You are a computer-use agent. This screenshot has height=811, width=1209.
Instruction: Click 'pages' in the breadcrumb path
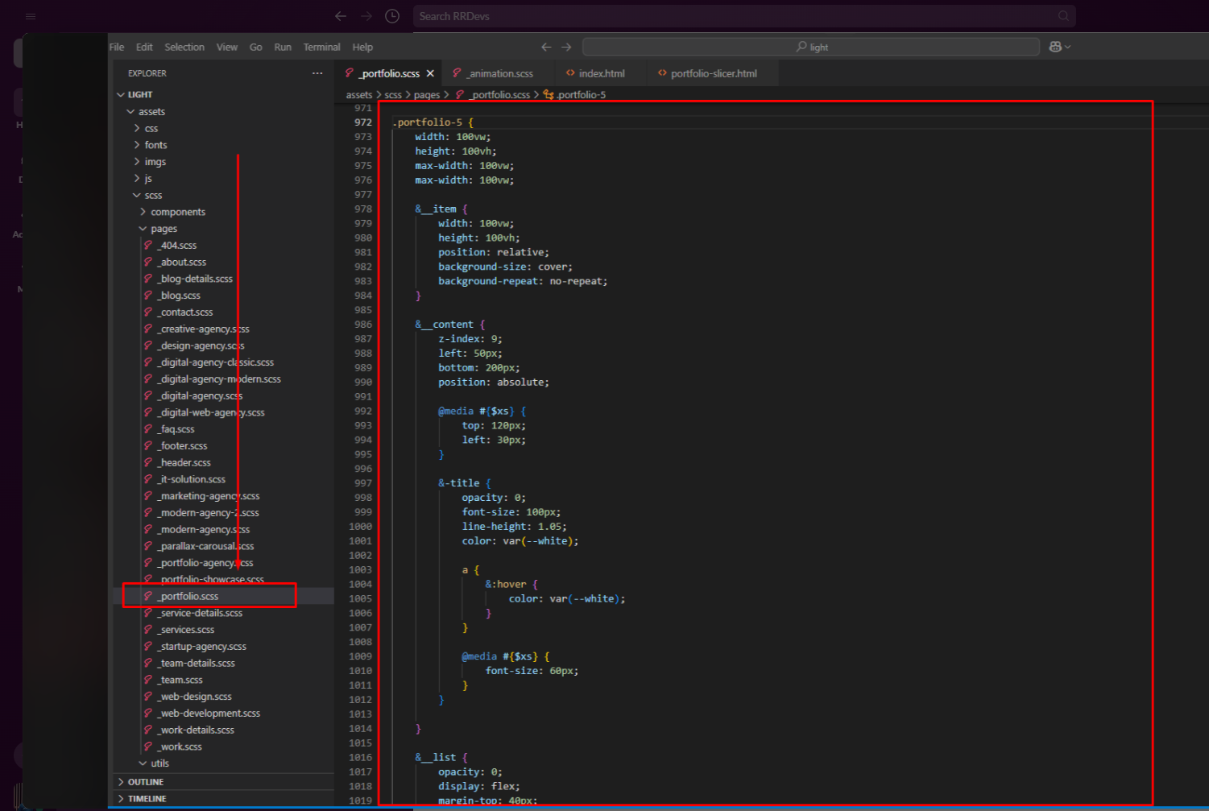427,95
